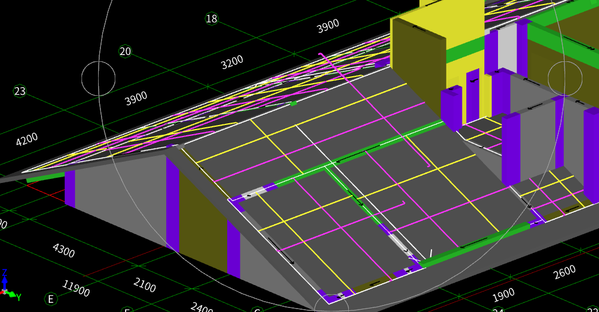Click the 3900 dimension between grids 20 and 23
The width and height of the screenshot is (599, 312).
pos(136,98)
